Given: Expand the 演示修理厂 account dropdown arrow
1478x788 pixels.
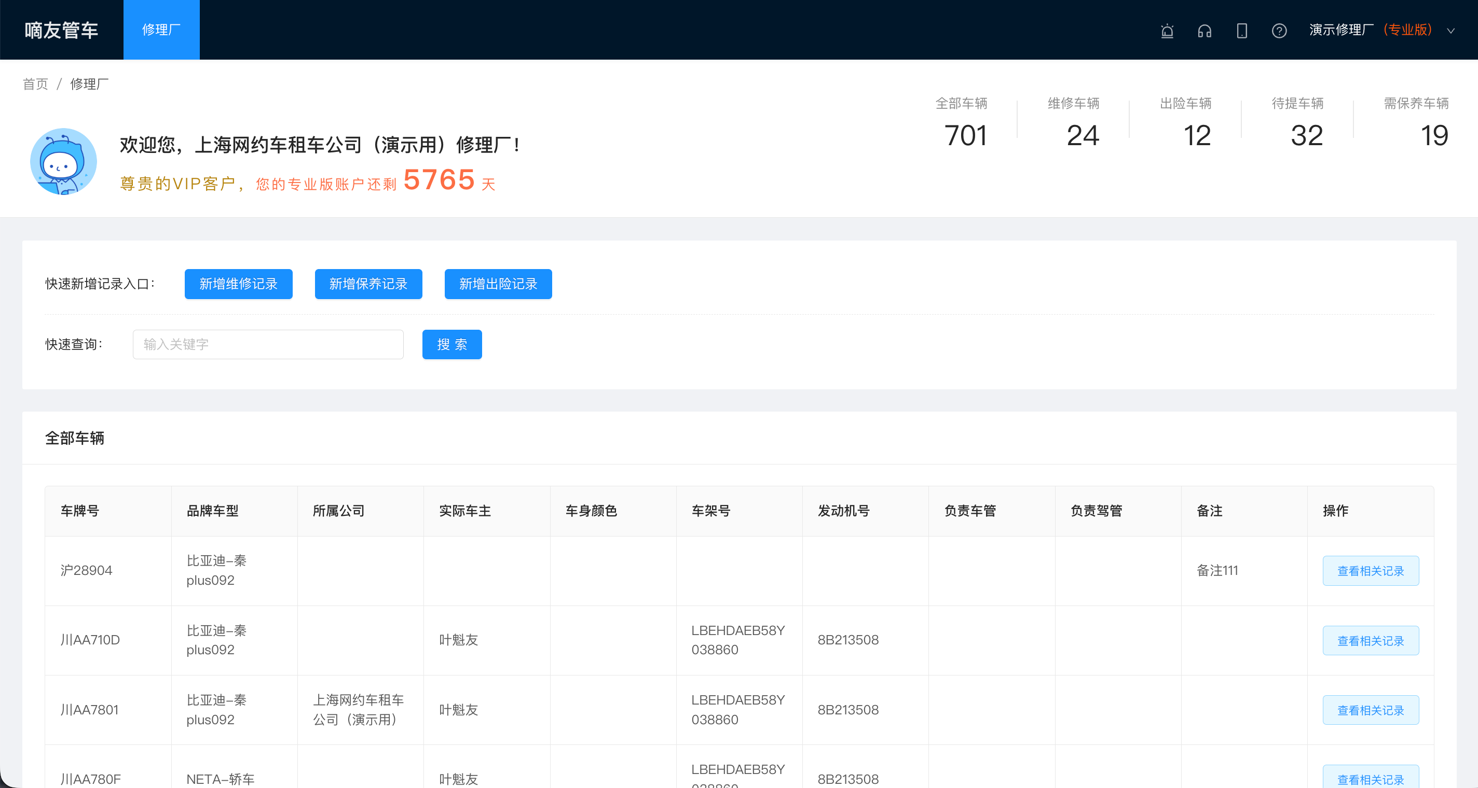Looking at the screenshot, I should click(1450, 31).
